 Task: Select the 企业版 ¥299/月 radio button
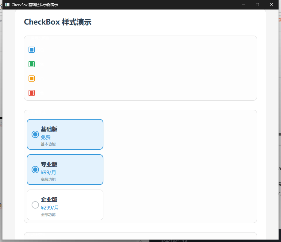coord(35,205)
